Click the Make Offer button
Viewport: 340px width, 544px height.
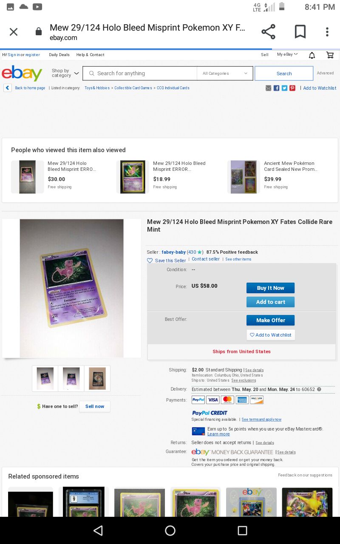(x=270, y=320)
